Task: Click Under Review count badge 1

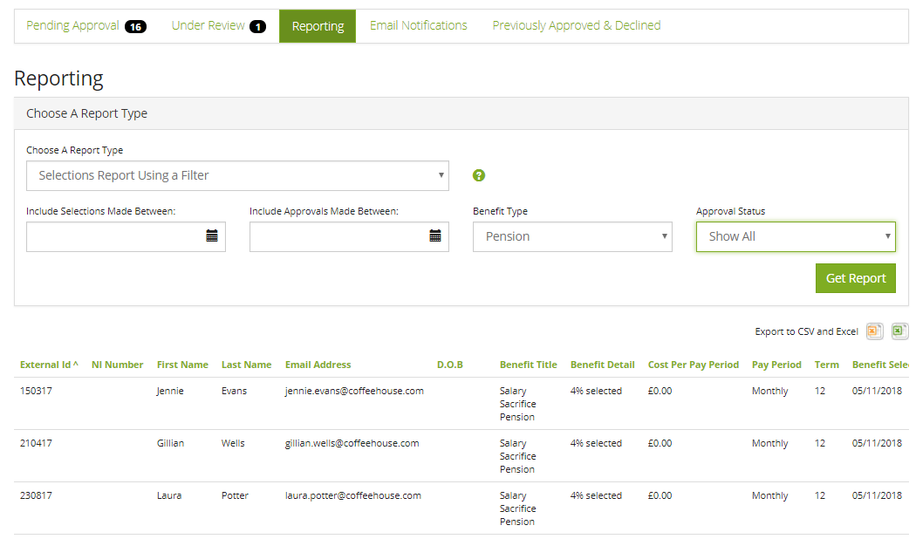Action: coord(257,26)
